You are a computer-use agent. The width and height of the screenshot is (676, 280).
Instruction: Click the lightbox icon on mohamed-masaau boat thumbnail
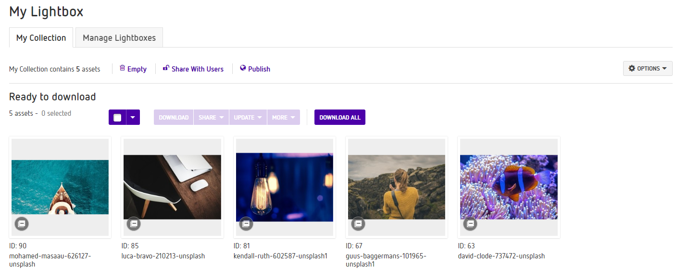pos(22,224)
